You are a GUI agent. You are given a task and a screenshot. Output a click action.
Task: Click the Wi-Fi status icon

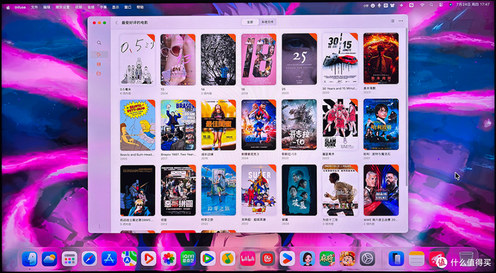click(422, 5)
